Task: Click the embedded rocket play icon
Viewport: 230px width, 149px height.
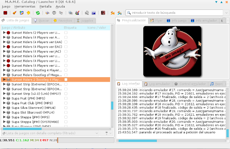Action: click(22, 13)
